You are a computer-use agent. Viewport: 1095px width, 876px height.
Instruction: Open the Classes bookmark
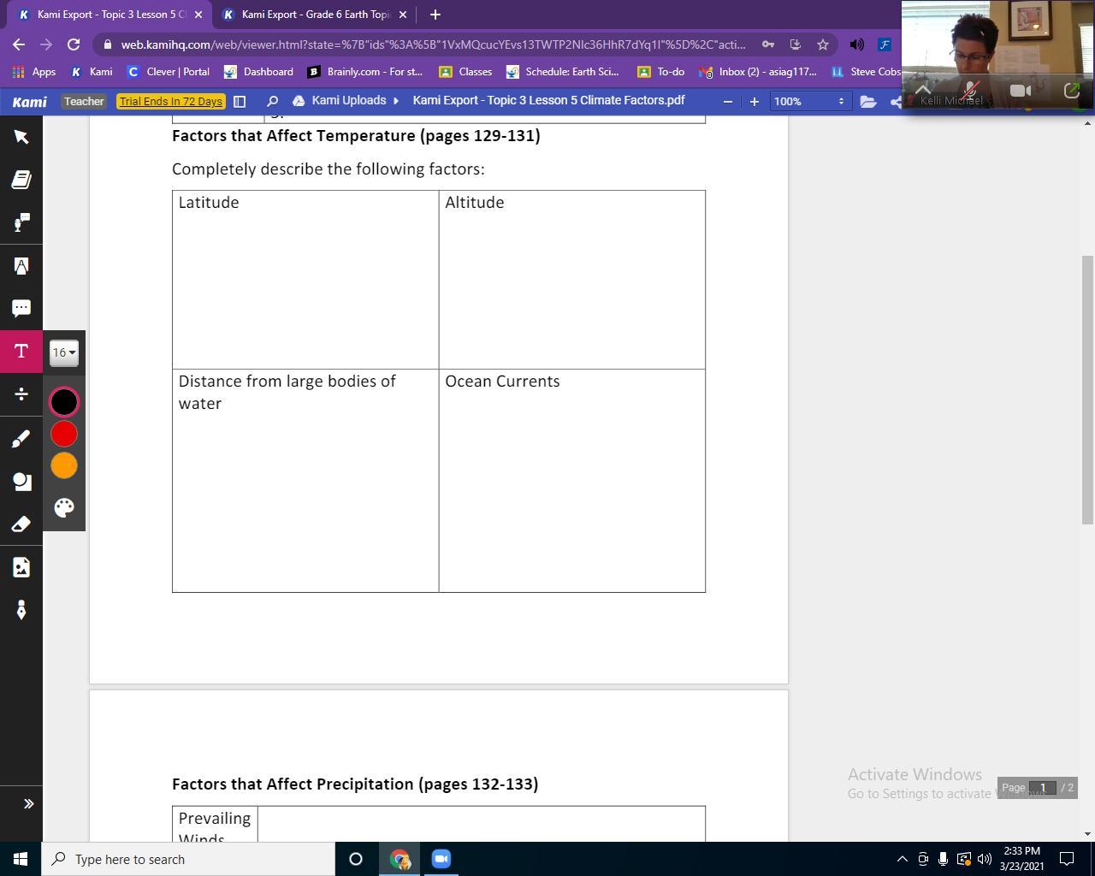465,72
